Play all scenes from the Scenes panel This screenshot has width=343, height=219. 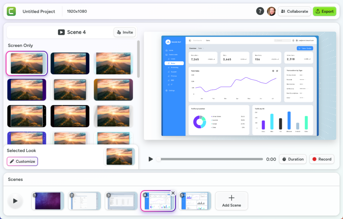[x=15, y=201]
